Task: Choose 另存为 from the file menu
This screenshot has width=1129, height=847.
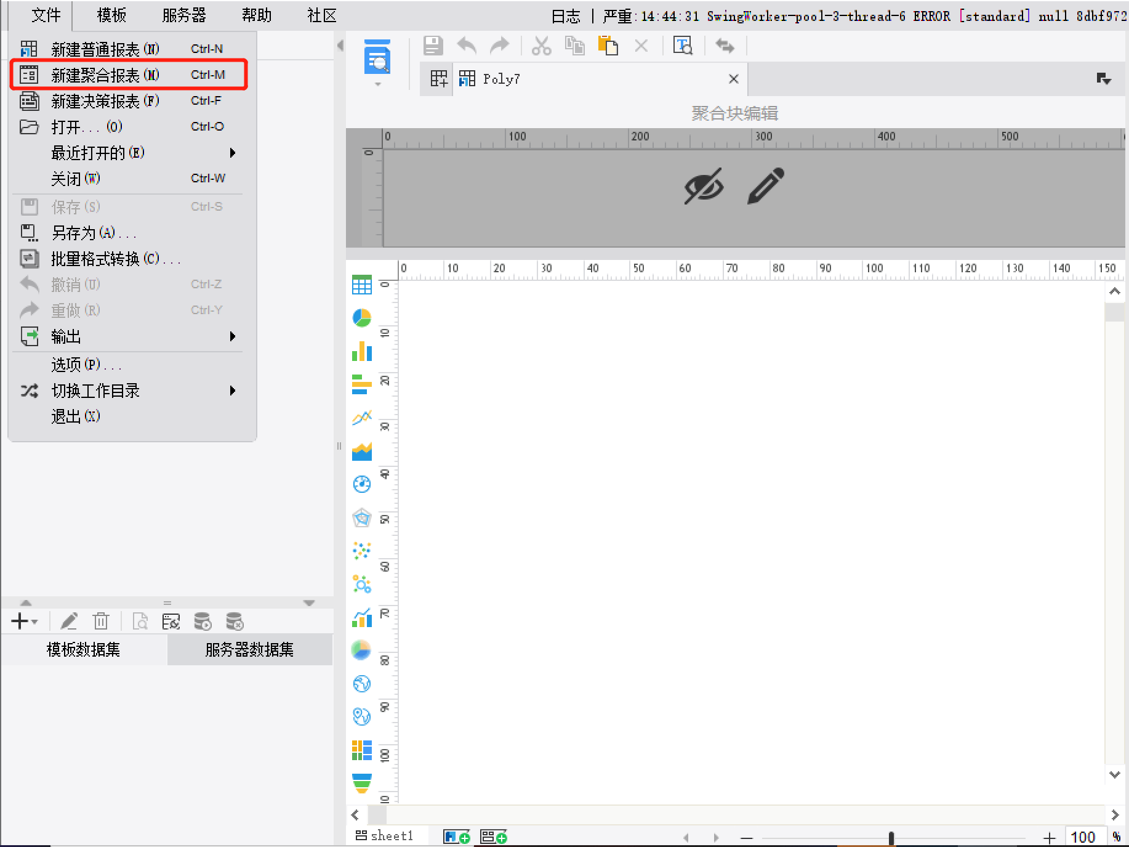Action: click(129, 232)
